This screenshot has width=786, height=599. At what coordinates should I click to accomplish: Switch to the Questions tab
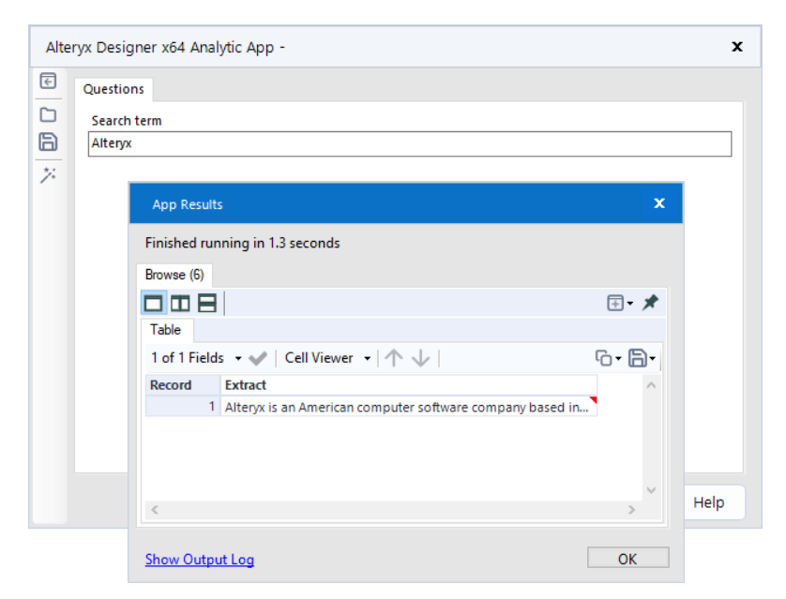click(x=113, y=89)
